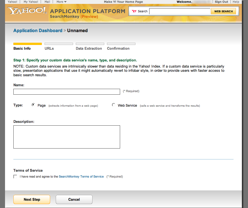The width and height of the screenshot is (248, 208).
Task: Open SearchMonkey Terms of Service link
Action: coord(81,176)
